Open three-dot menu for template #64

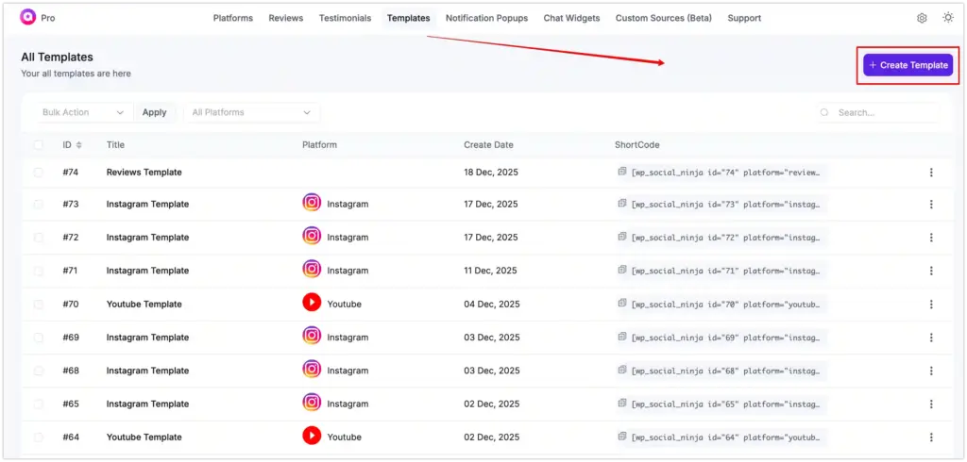[x=931, y=437]
